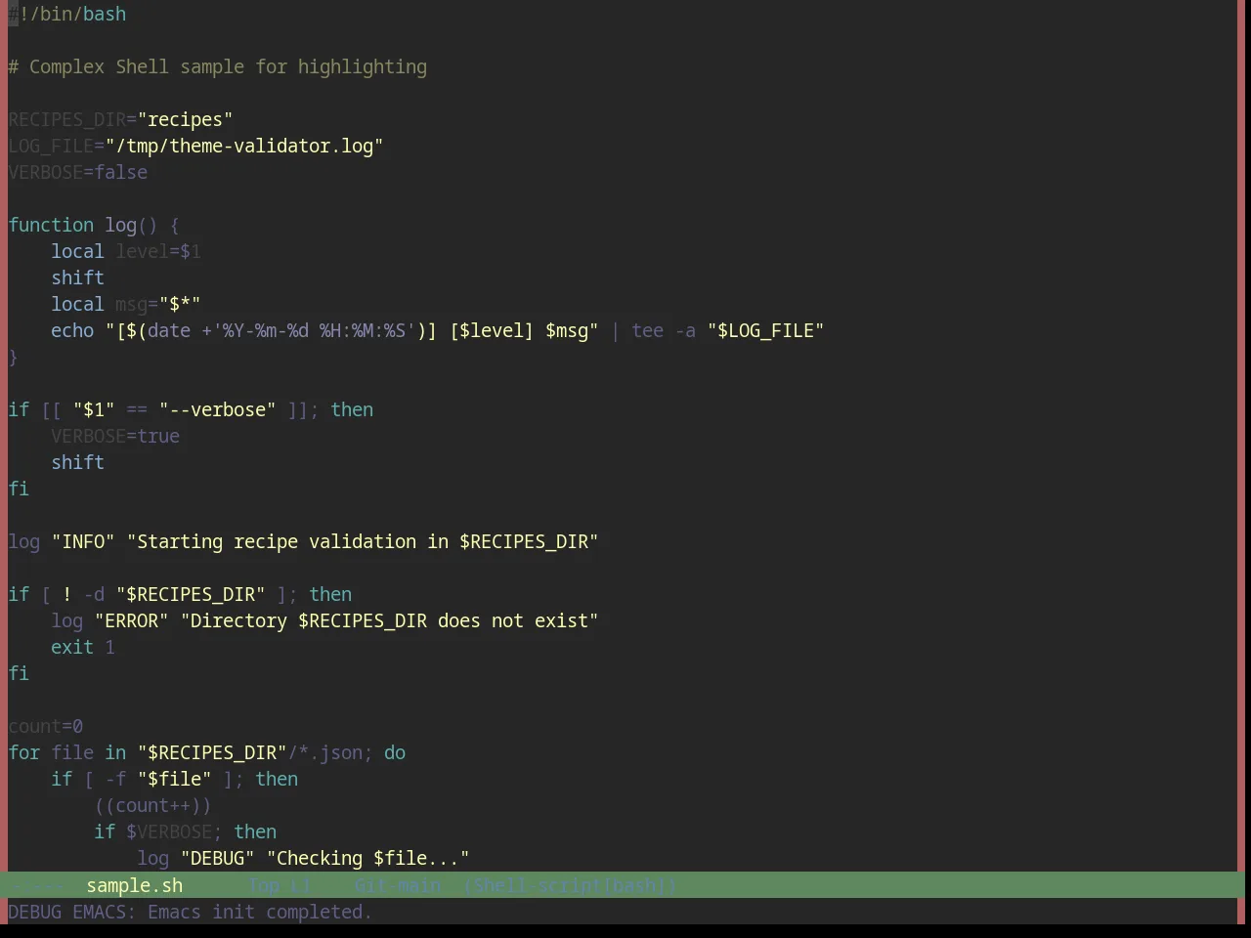Click the count=0 assignment

[x=46, y=727]
